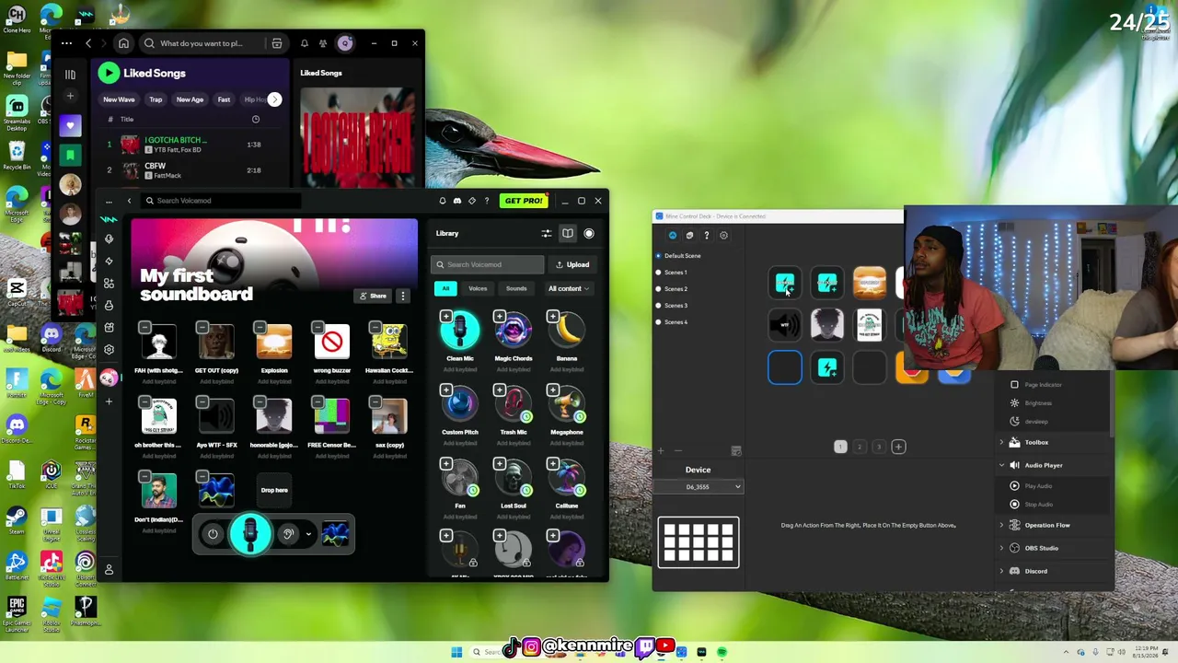Click the Upload button in Library
This screenshot has width=1178, height=663.
click(x=572, y=264)
